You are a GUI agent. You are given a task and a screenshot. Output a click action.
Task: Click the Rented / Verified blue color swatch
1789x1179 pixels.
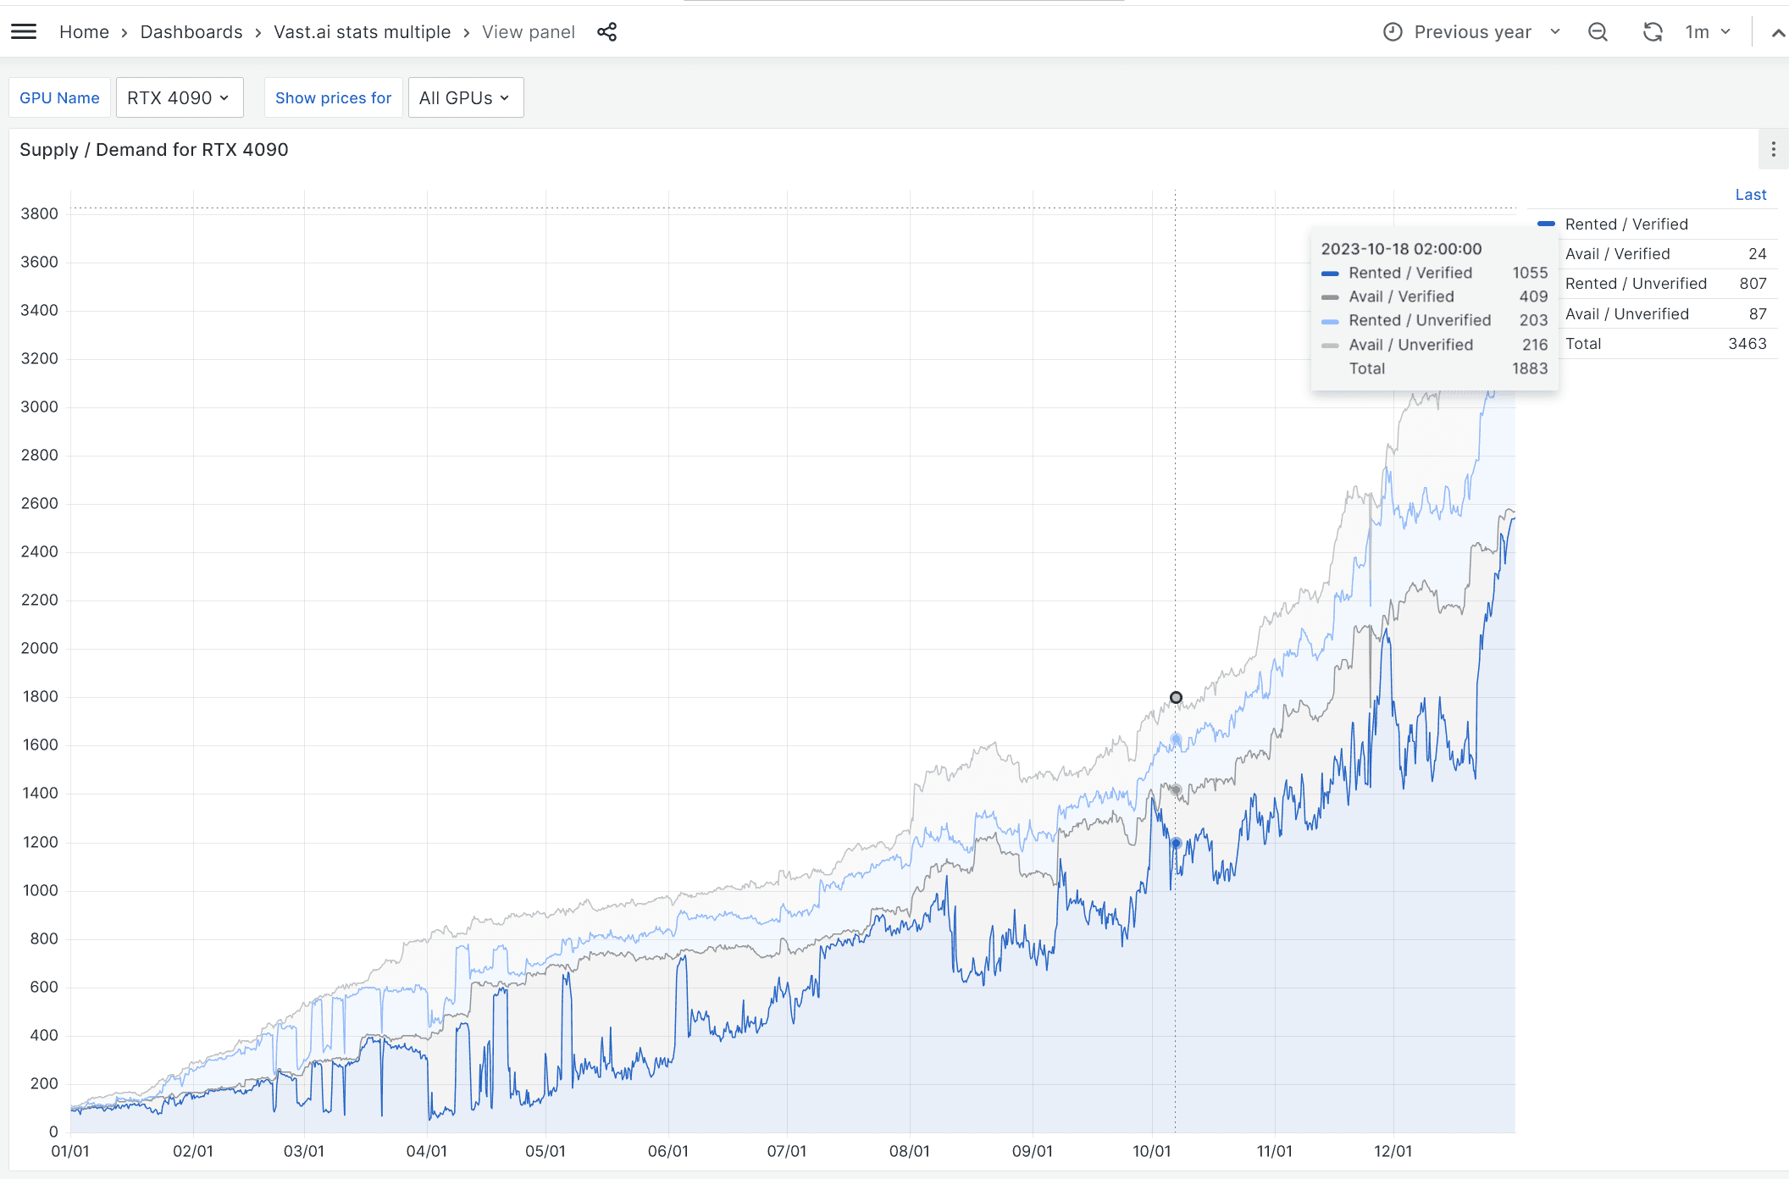coord(1546,224)
